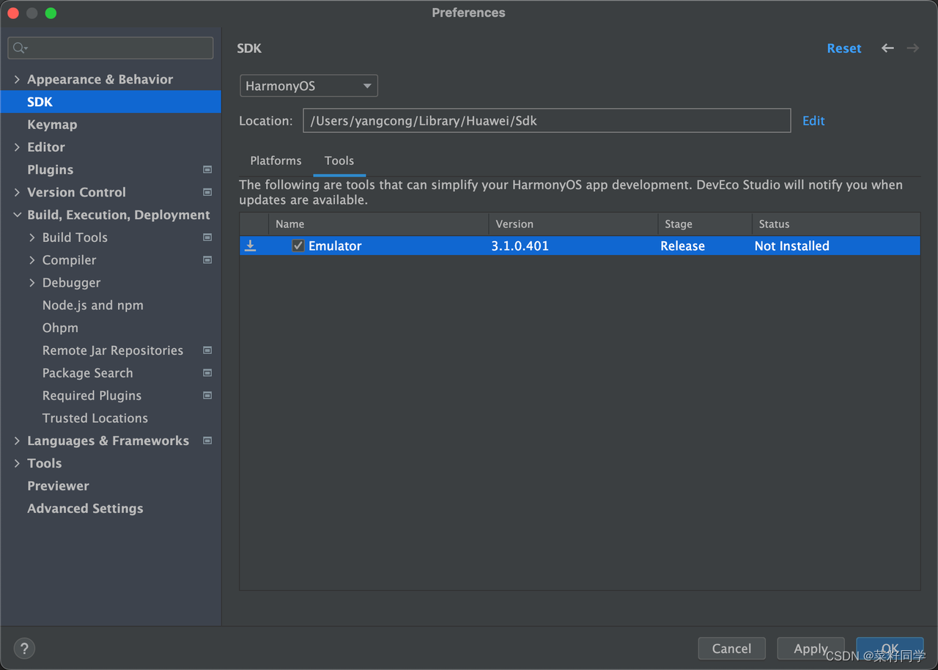
Task: Expand the Build Tools node
Action: click(32, 238)
